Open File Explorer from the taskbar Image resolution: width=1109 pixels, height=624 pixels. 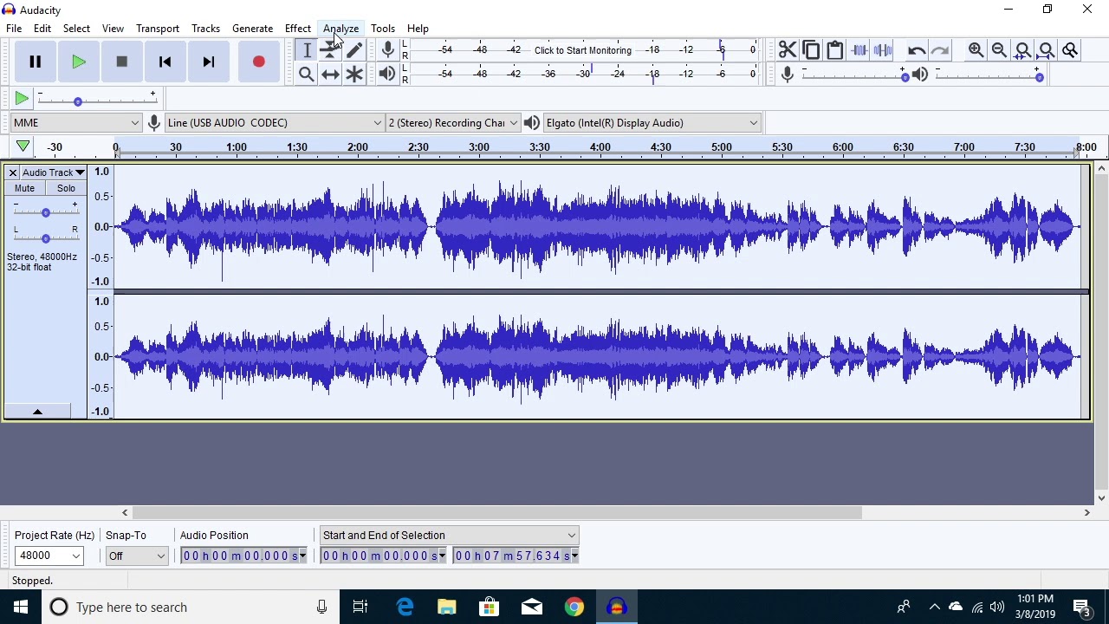click(x=447, y=607)
